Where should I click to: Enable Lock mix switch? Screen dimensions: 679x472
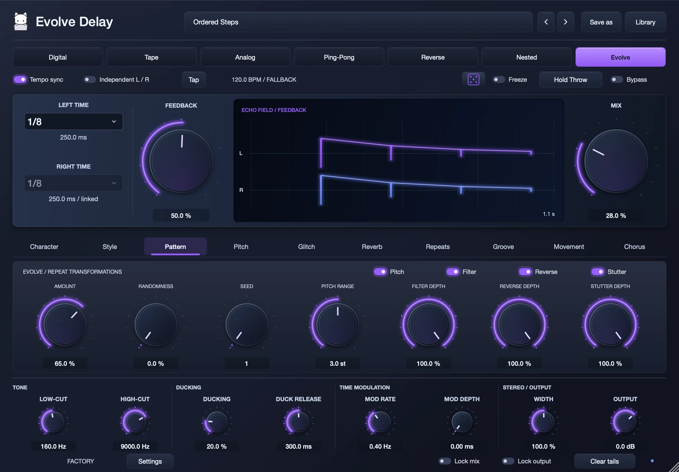tap(445, 461)
